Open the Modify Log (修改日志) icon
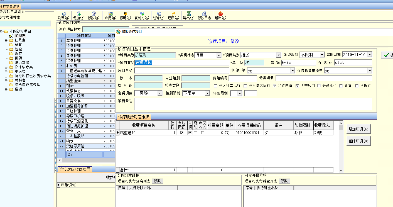 [204, 14]
